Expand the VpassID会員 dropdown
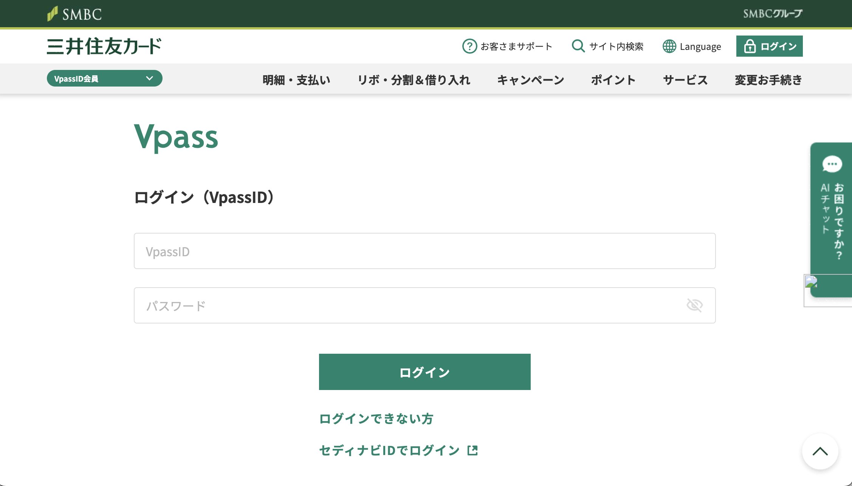Screen dimensions: 852x486 [104, 78]
